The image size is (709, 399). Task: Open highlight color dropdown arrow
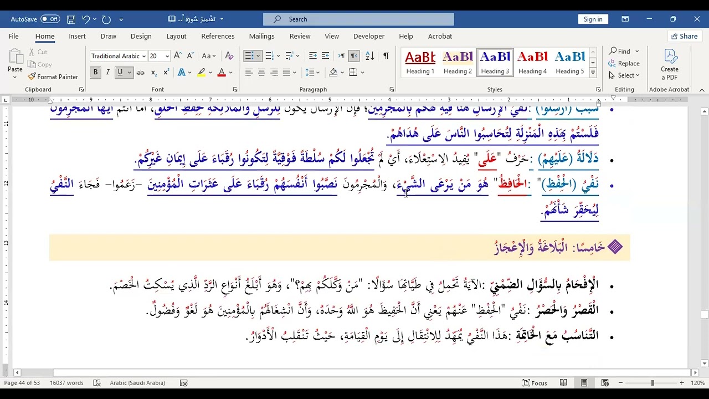tap(210, 73)
